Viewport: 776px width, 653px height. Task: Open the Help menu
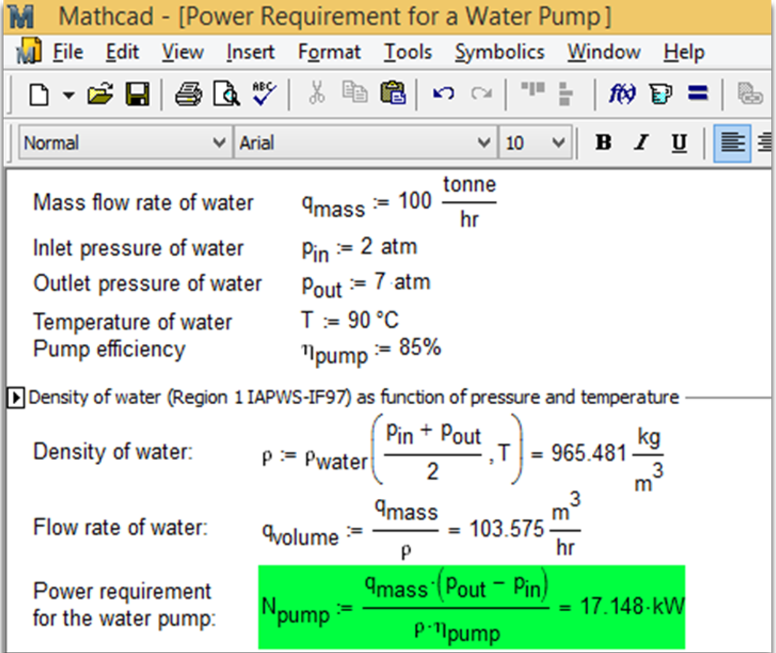coord(684,52)
